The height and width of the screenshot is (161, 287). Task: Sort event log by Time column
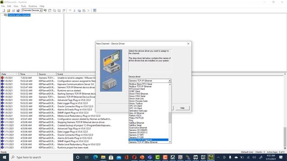click(28, 74)
